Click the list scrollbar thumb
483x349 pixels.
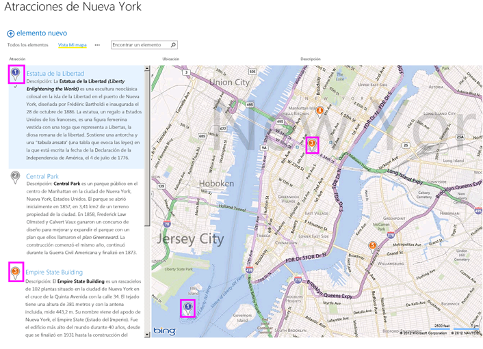(x=147, y=149)
